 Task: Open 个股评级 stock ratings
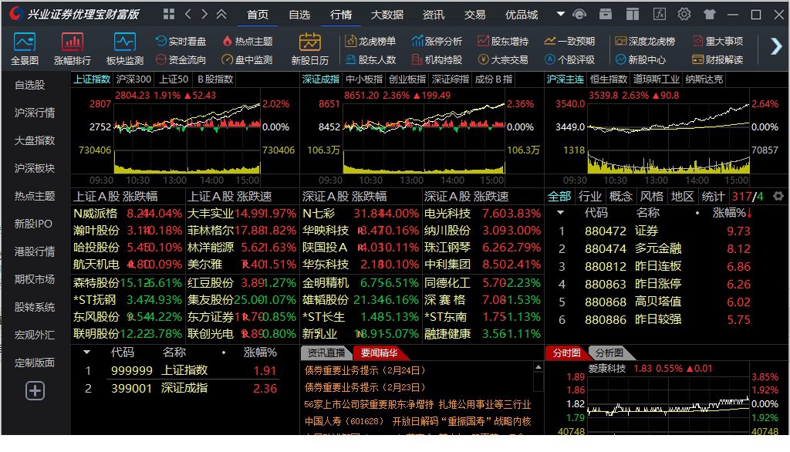tap(570, 60)
